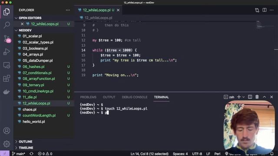
Task: Click the remote window indicator in status bar
Action: pyautogui.click(x=5, y=153)
